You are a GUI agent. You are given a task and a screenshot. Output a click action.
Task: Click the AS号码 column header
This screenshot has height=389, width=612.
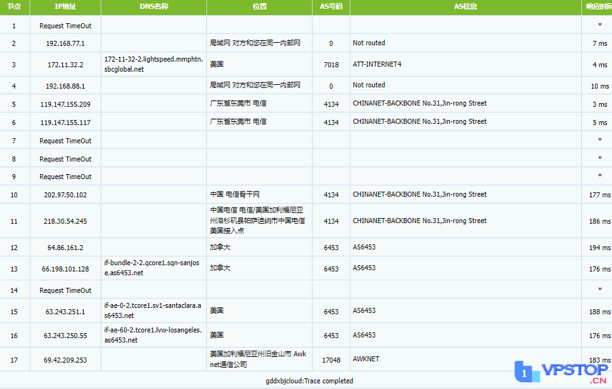tap(331, 7)
